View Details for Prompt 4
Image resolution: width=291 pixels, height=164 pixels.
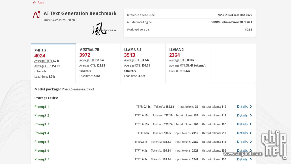coord(242,133)
